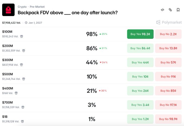The image size is (184, 126).
Task: Buy Yes at 44¢ for $300M
Action: (x=140, y=62)
